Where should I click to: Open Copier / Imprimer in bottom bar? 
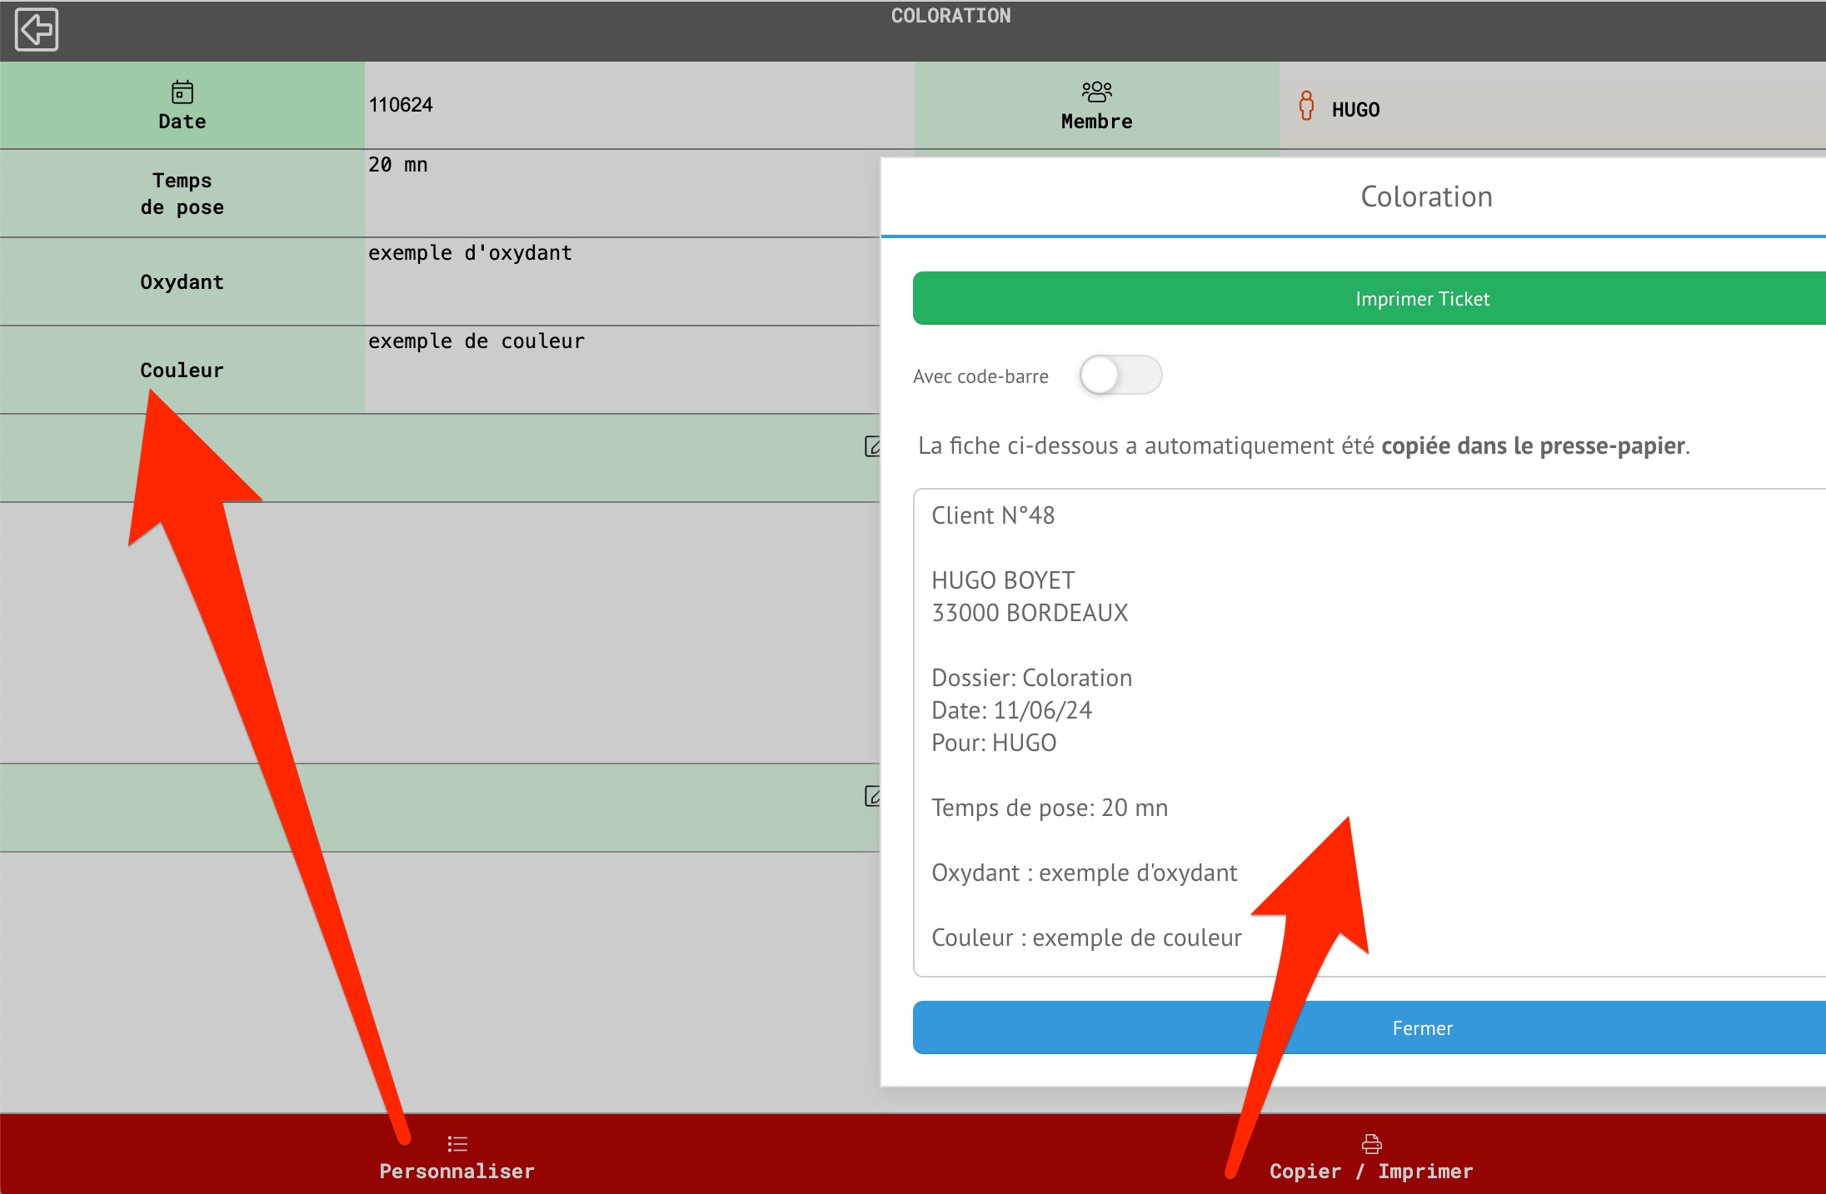1371,1171
